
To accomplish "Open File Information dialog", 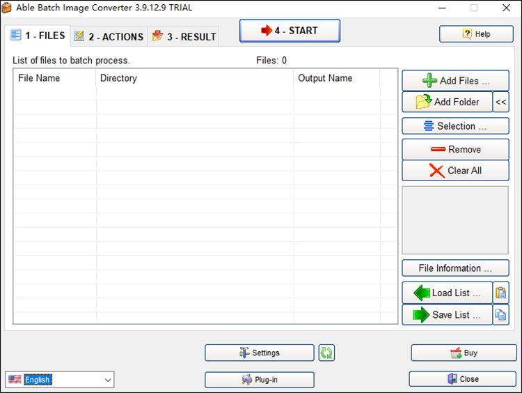I will click(x=455, y=268).
